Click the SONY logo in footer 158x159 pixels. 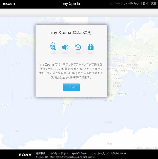[25, 155]
